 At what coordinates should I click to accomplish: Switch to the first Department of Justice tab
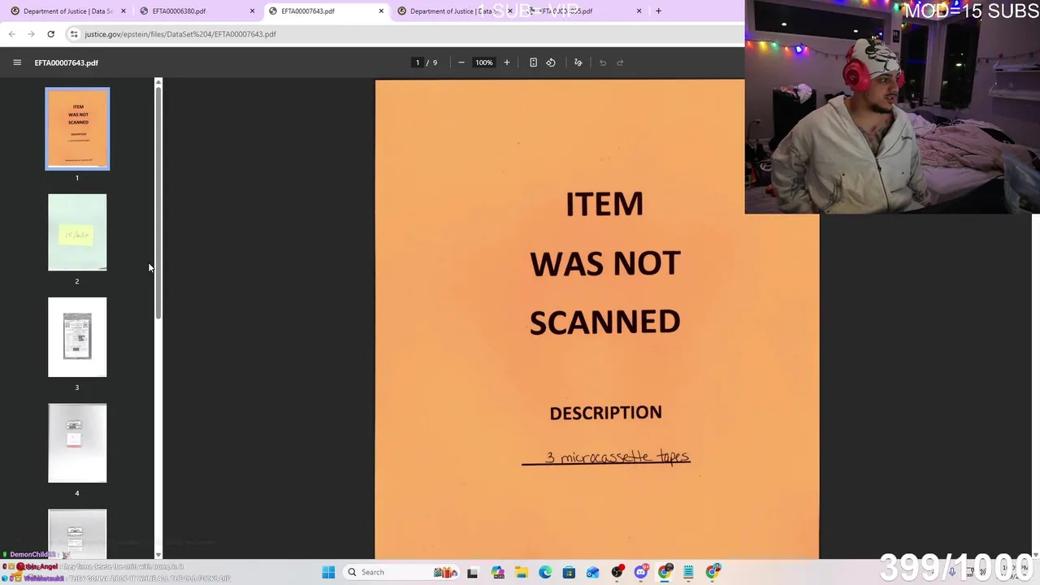click(68, 11)
